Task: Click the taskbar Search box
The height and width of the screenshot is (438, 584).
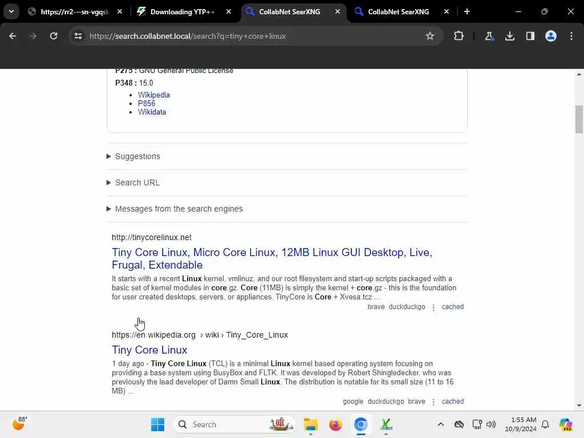Action: pyautogui.click(x=234, y=424)
